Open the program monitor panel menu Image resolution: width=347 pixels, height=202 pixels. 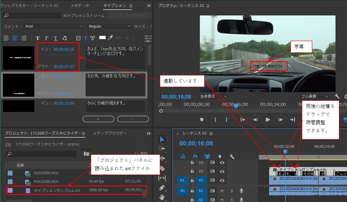208,6
